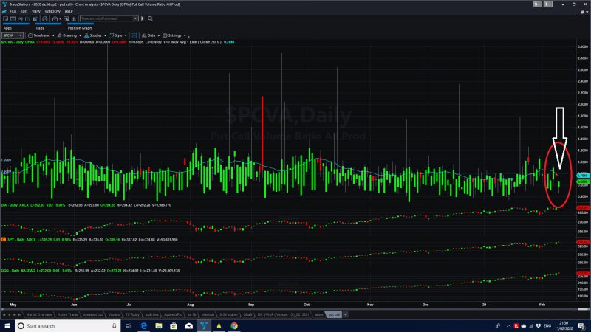This screenshot has width=591, height=332.
Task: Click the run command arrow icon
Action: [x=142, y=18]
